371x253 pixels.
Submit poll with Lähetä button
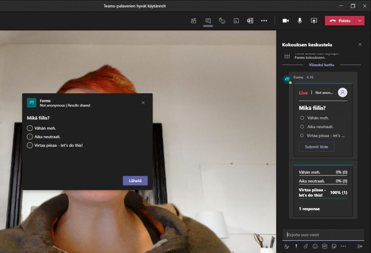(x=135, y=181)
